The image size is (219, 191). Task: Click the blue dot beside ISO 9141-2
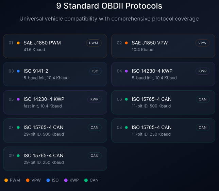[18, 71]
